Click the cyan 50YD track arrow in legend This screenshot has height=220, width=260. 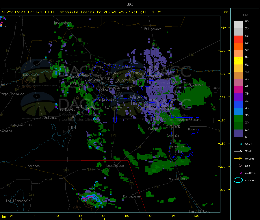point(238,144)
